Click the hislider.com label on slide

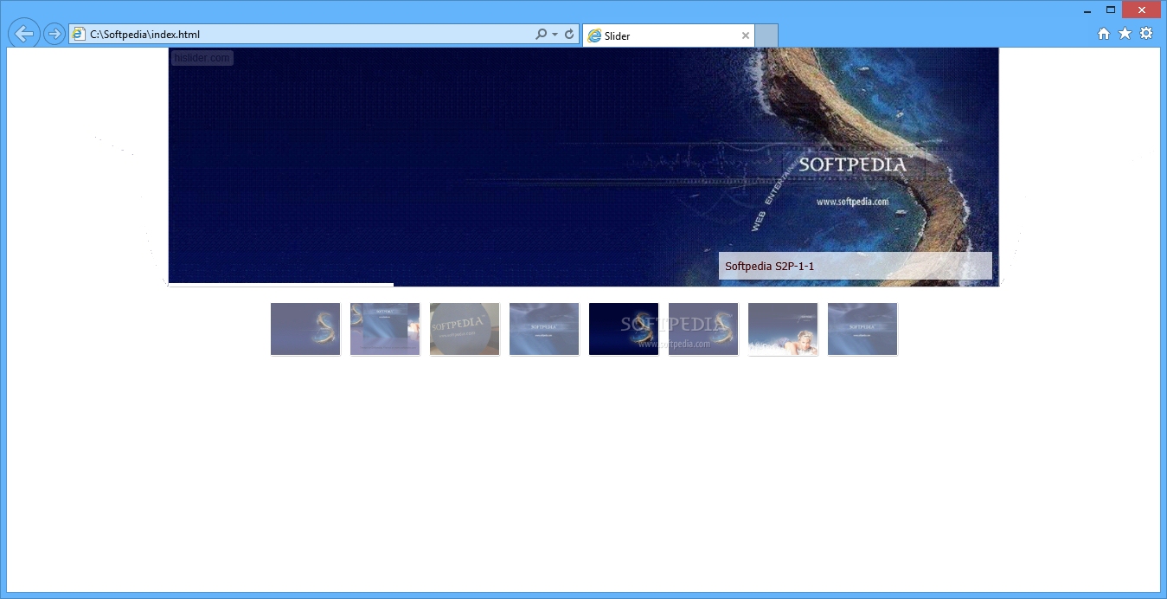click(x=202, y=58)
